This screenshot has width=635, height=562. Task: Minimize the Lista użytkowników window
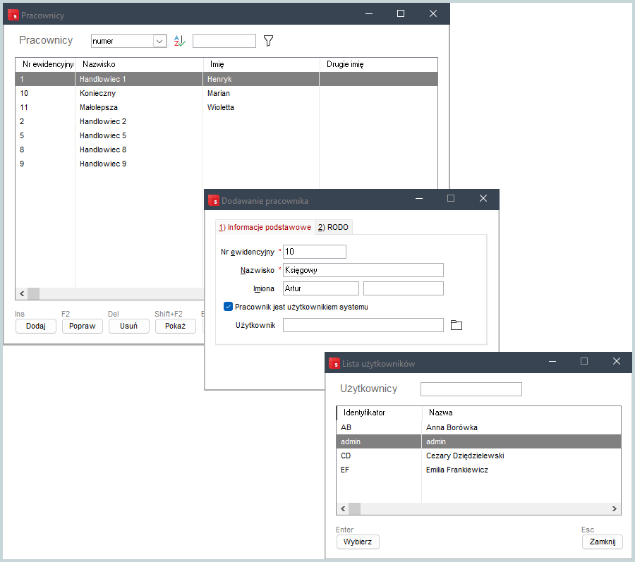tap(552, 361)
